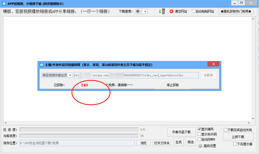
Task: Click 停止获取 in the dialog
Action: click(173, 85)
